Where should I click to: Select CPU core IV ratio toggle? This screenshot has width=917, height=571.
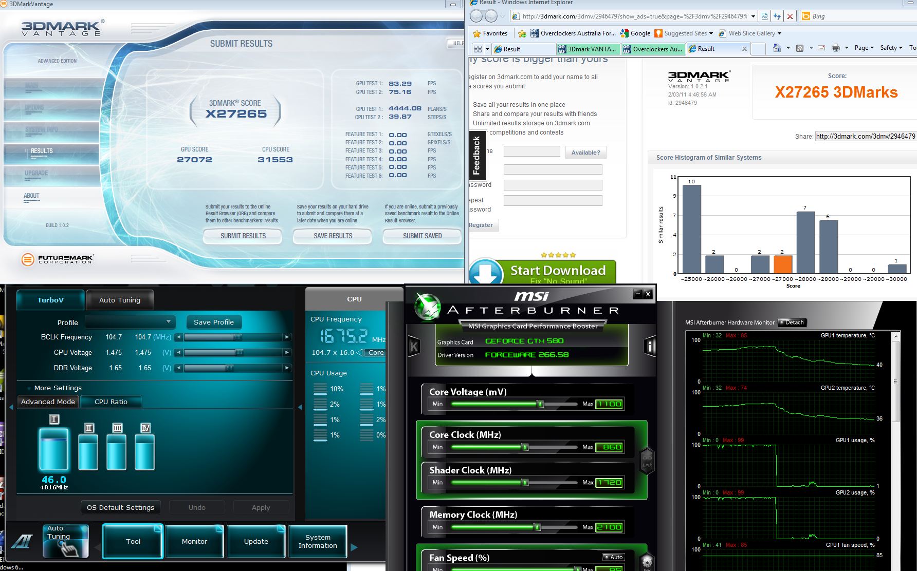145,428
